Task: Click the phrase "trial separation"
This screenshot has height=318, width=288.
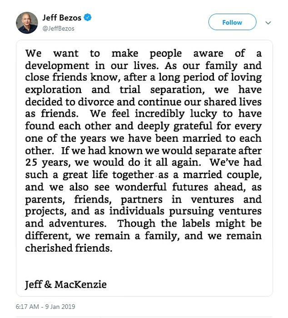Action: (x=162, y=89)
